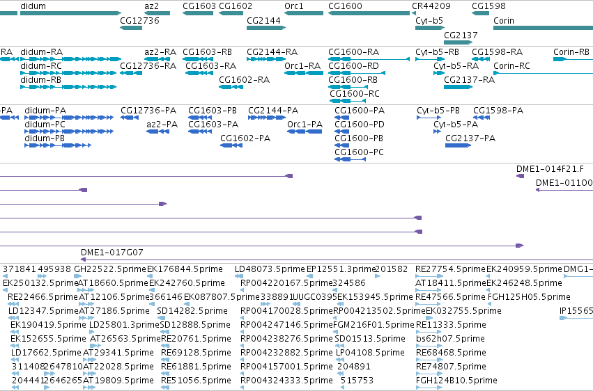Click the CG1600-RA transcript
The height and width of the screenshot is (391, 593).
pos(369,59)
